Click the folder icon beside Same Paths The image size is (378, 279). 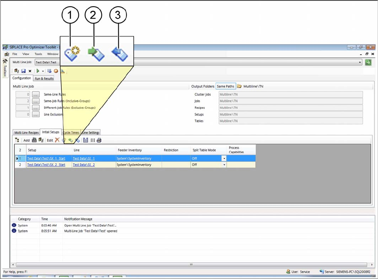pos(239,86)
